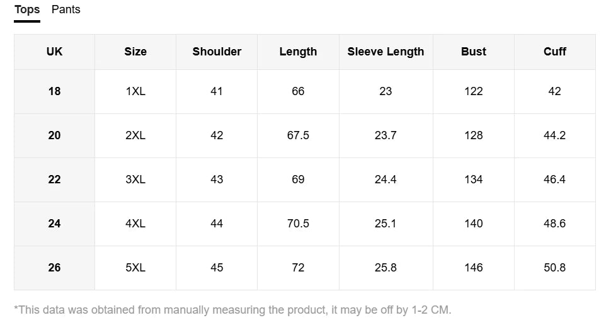Viewport: 611px width, 325px height.
Task: Select UK size 26 row label
Action: tap(54, 268)
